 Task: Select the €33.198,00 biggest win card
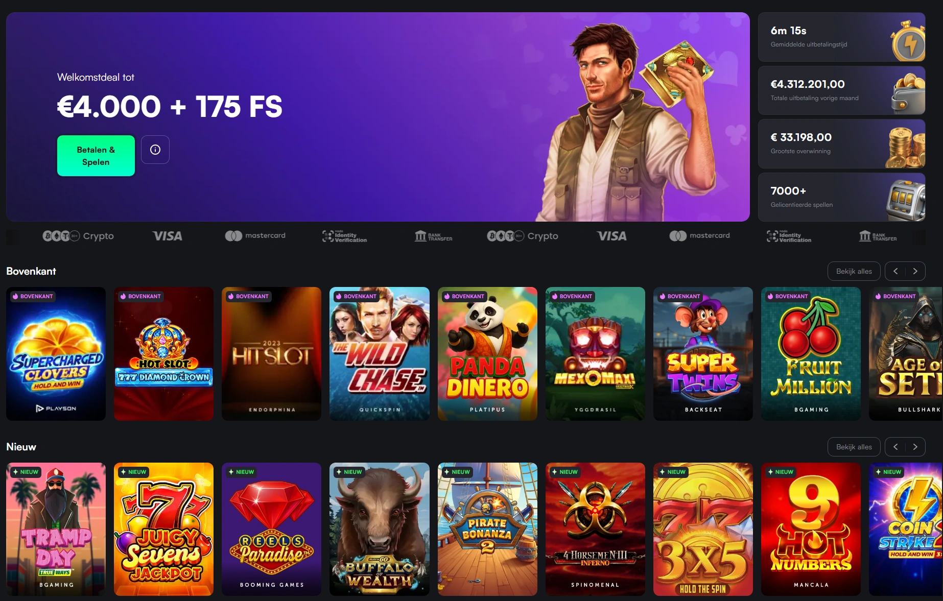[841, 144]
